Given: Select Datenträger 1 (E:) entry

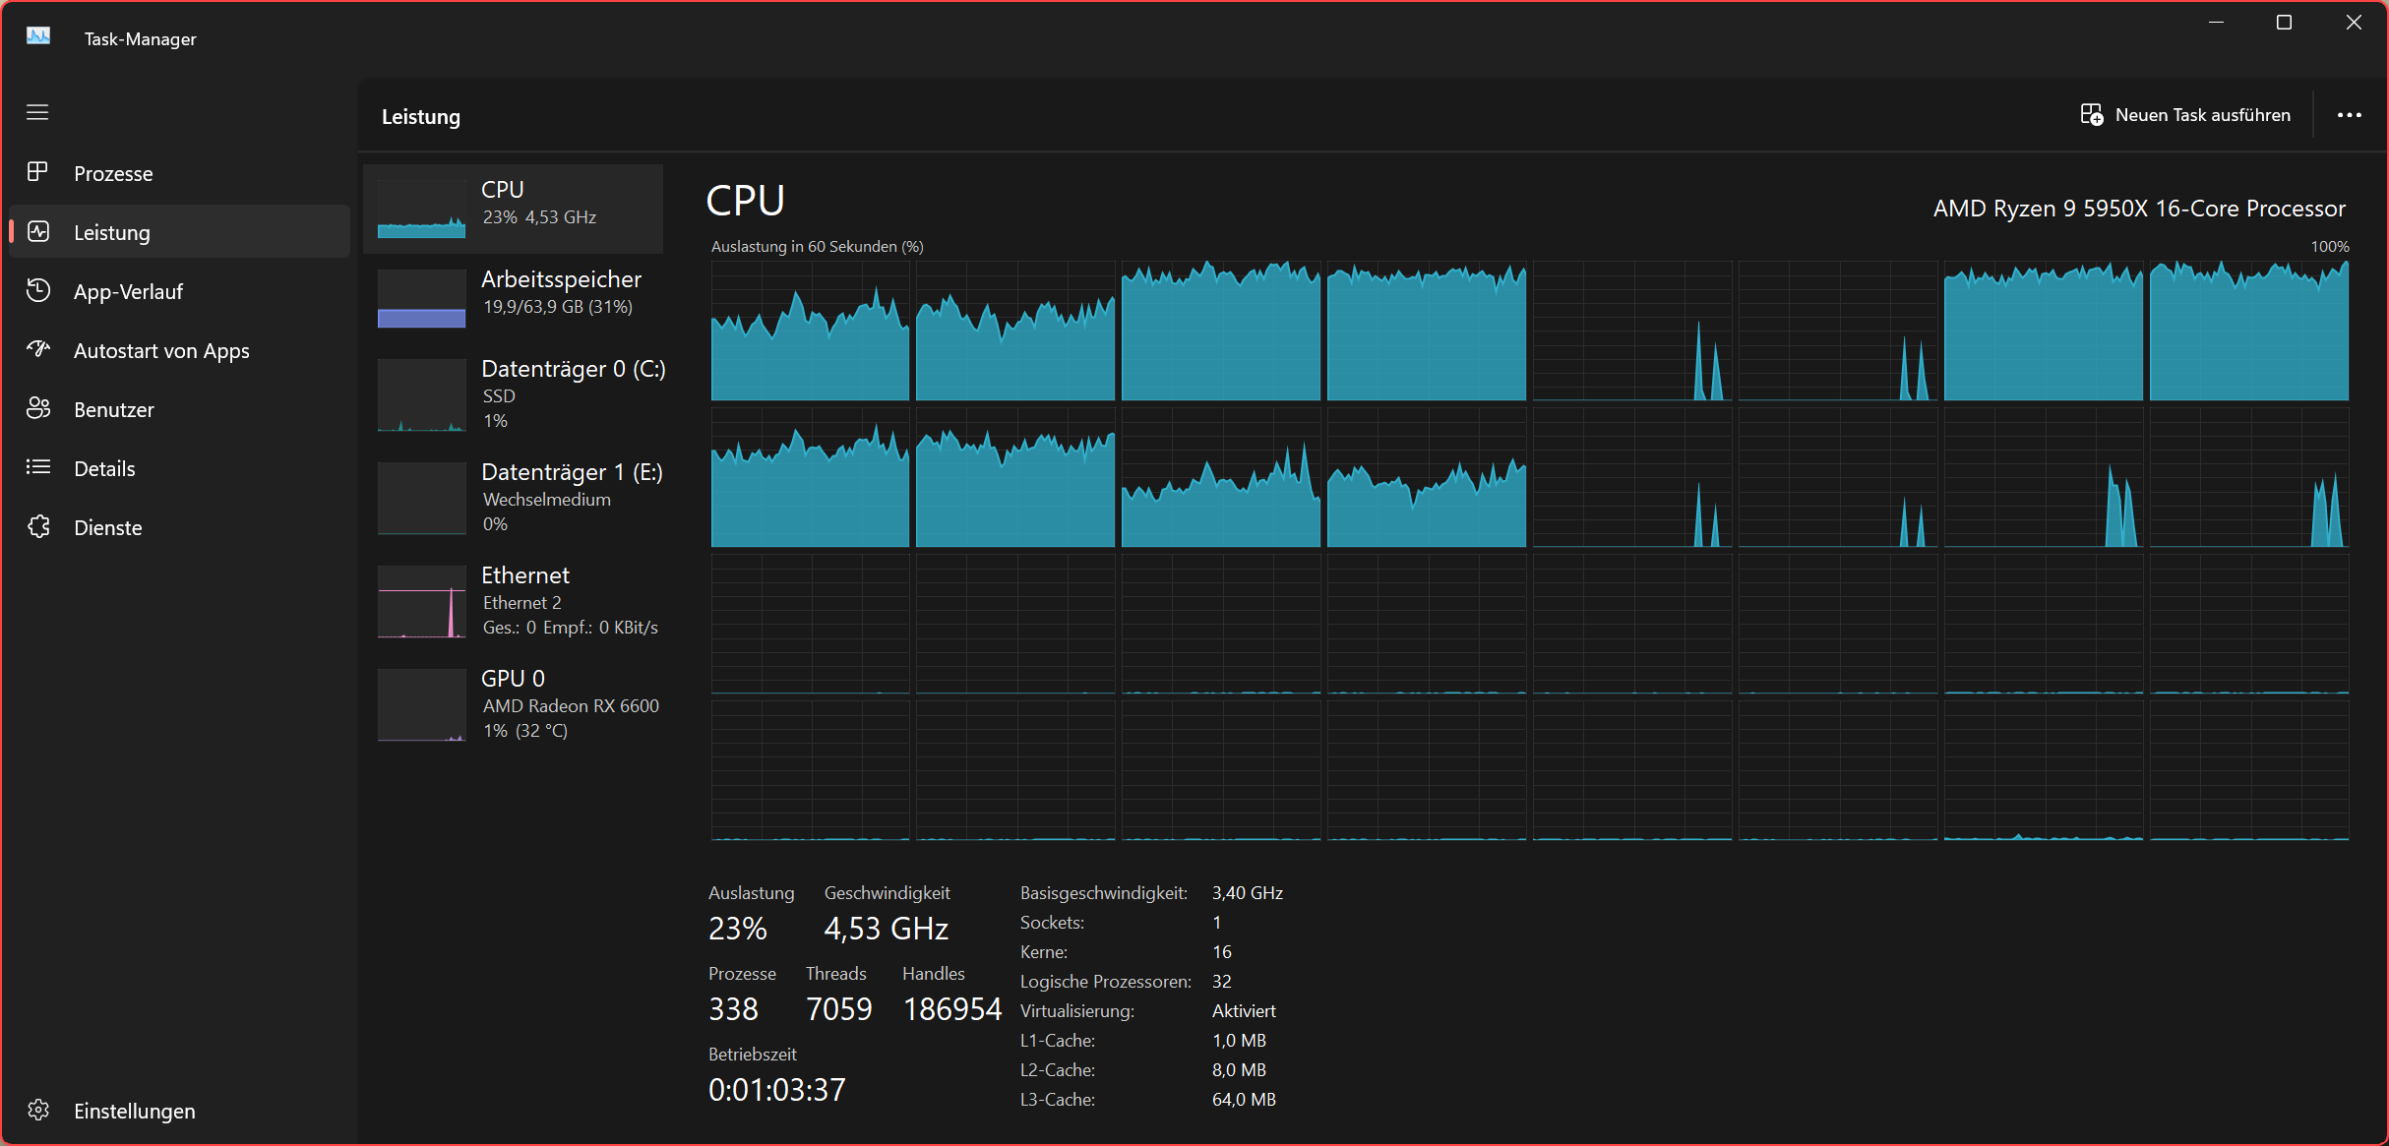Looking at the screenshot, I should [520, 497].
